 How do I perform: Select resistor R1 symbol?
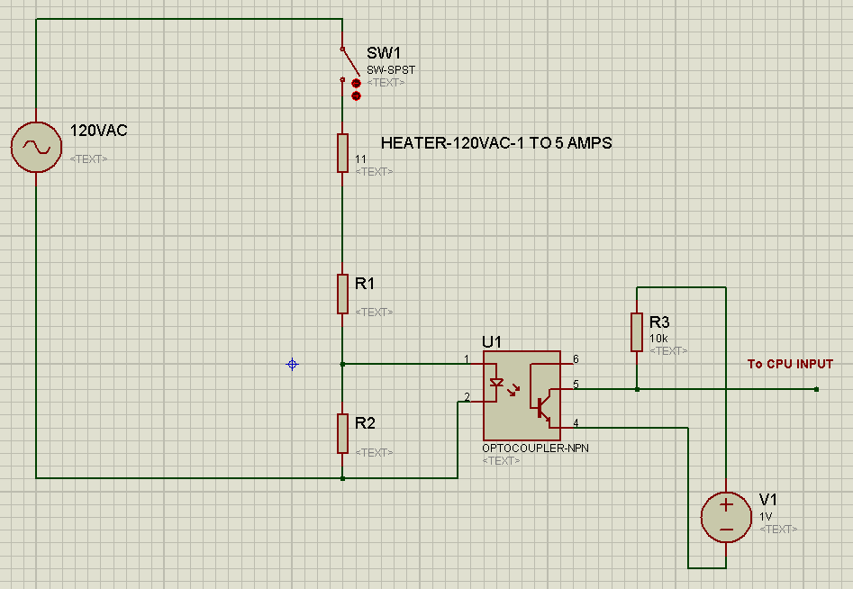pyautogui.click(x=342, y=294)
